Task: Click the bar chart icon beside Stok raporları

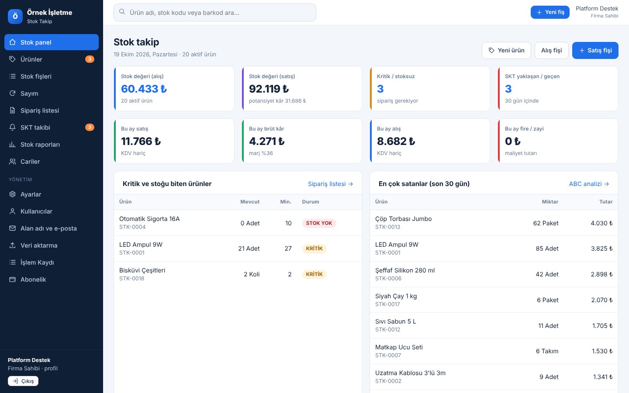Action: (13, 145)
